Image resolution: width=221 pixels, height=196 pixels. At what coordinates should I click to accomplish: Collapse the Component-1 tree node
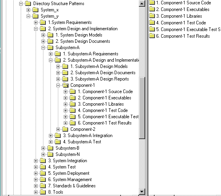click(x=58, y=86)
